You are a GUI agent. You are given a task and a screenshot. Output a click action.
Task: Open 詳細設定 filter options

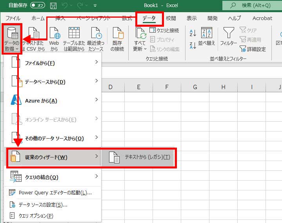coord(253,49)
